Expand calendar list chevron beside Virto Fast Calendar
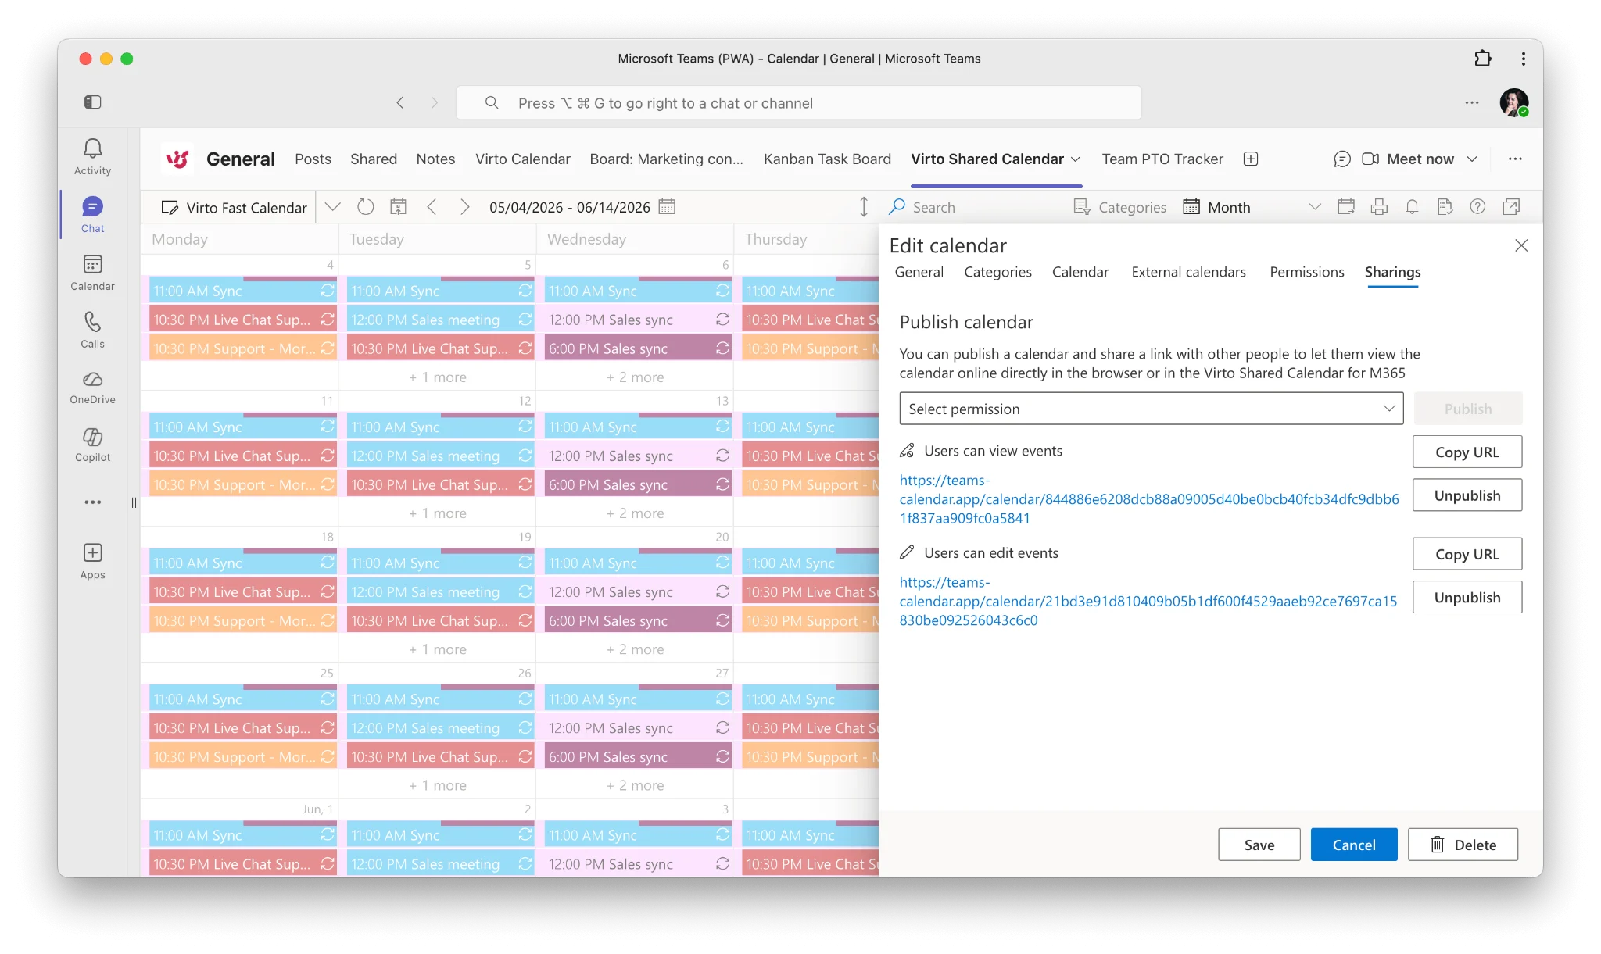 [333, 207]
